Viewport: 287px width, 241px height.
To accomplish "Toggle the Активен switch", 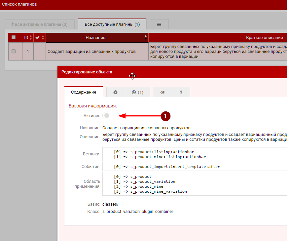I will click(110, 116).
